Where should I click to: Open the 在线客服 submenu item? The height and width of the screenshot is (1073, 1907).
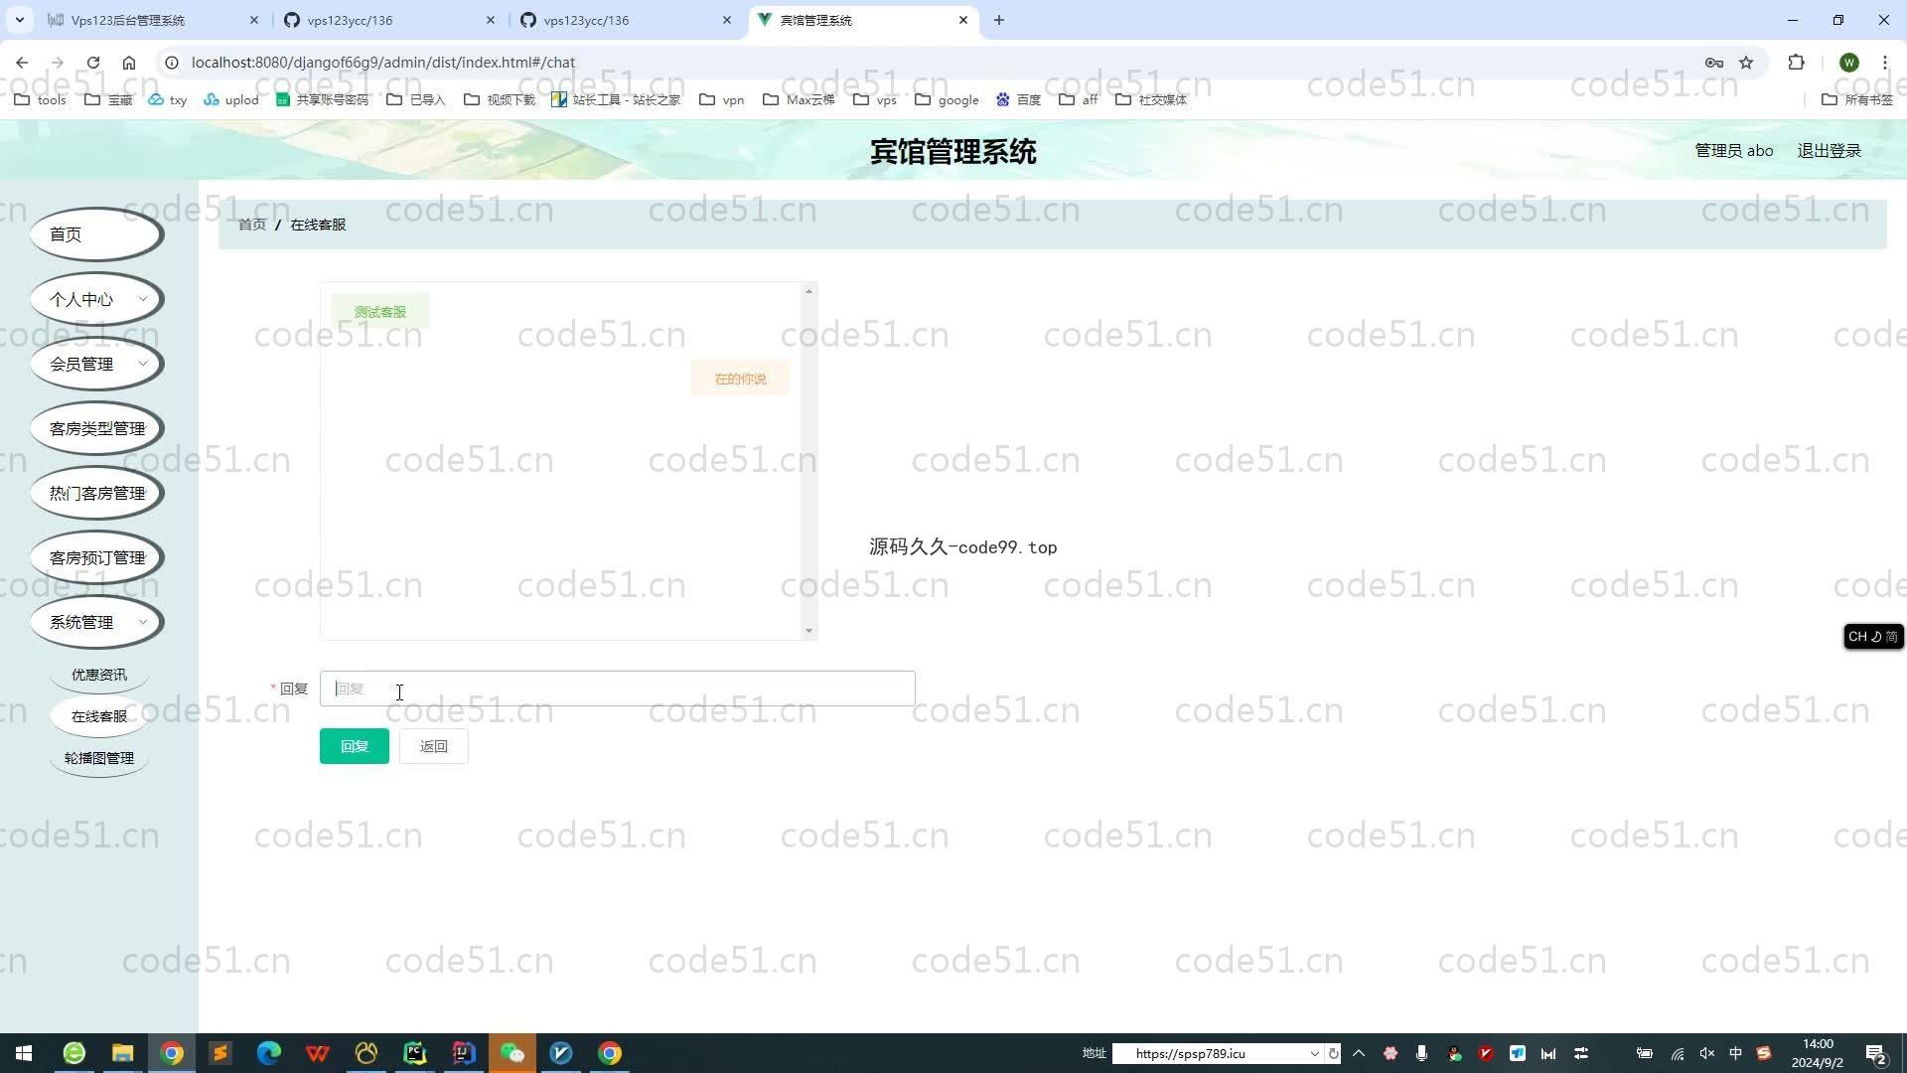click(x=99, y=716)
